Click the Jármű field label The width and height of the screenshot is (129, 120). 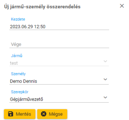coord(17,56)
